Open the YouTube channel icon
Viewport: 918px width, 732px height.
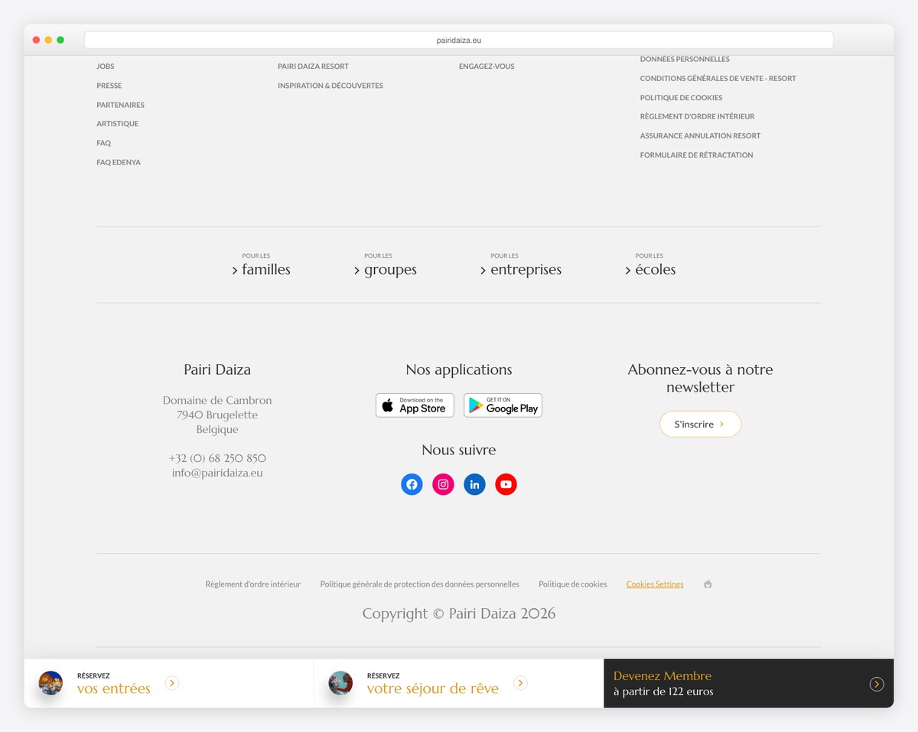click(x=506, y=484)
